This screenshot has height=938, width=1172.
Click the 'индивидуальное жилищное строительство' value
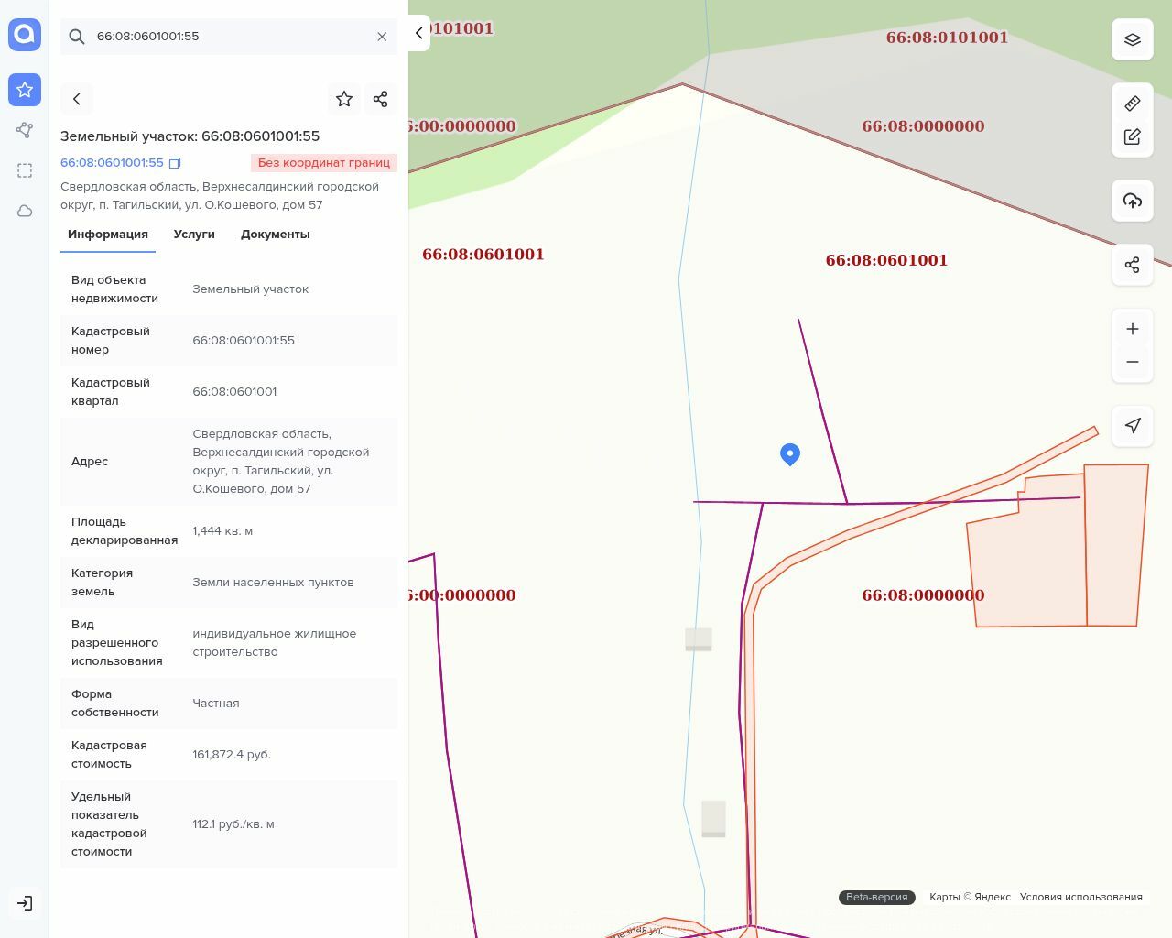(275, 643)
